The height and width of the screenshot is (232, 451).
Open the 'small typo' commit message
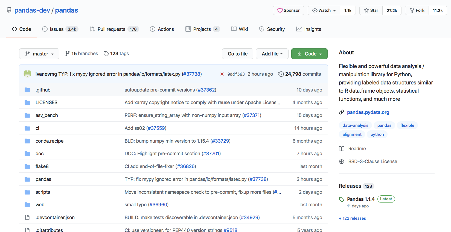[136, 205]
